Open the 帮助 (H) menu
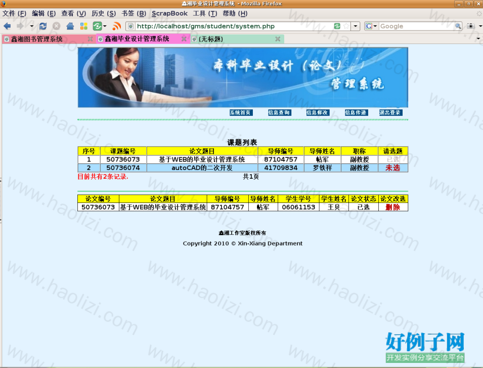Image resolution: width=483 pixels, height=368 pixels. (x=235, y=14)
